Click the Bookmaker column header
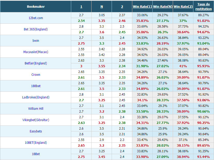The image size is (214, 160). pos(36,6)
